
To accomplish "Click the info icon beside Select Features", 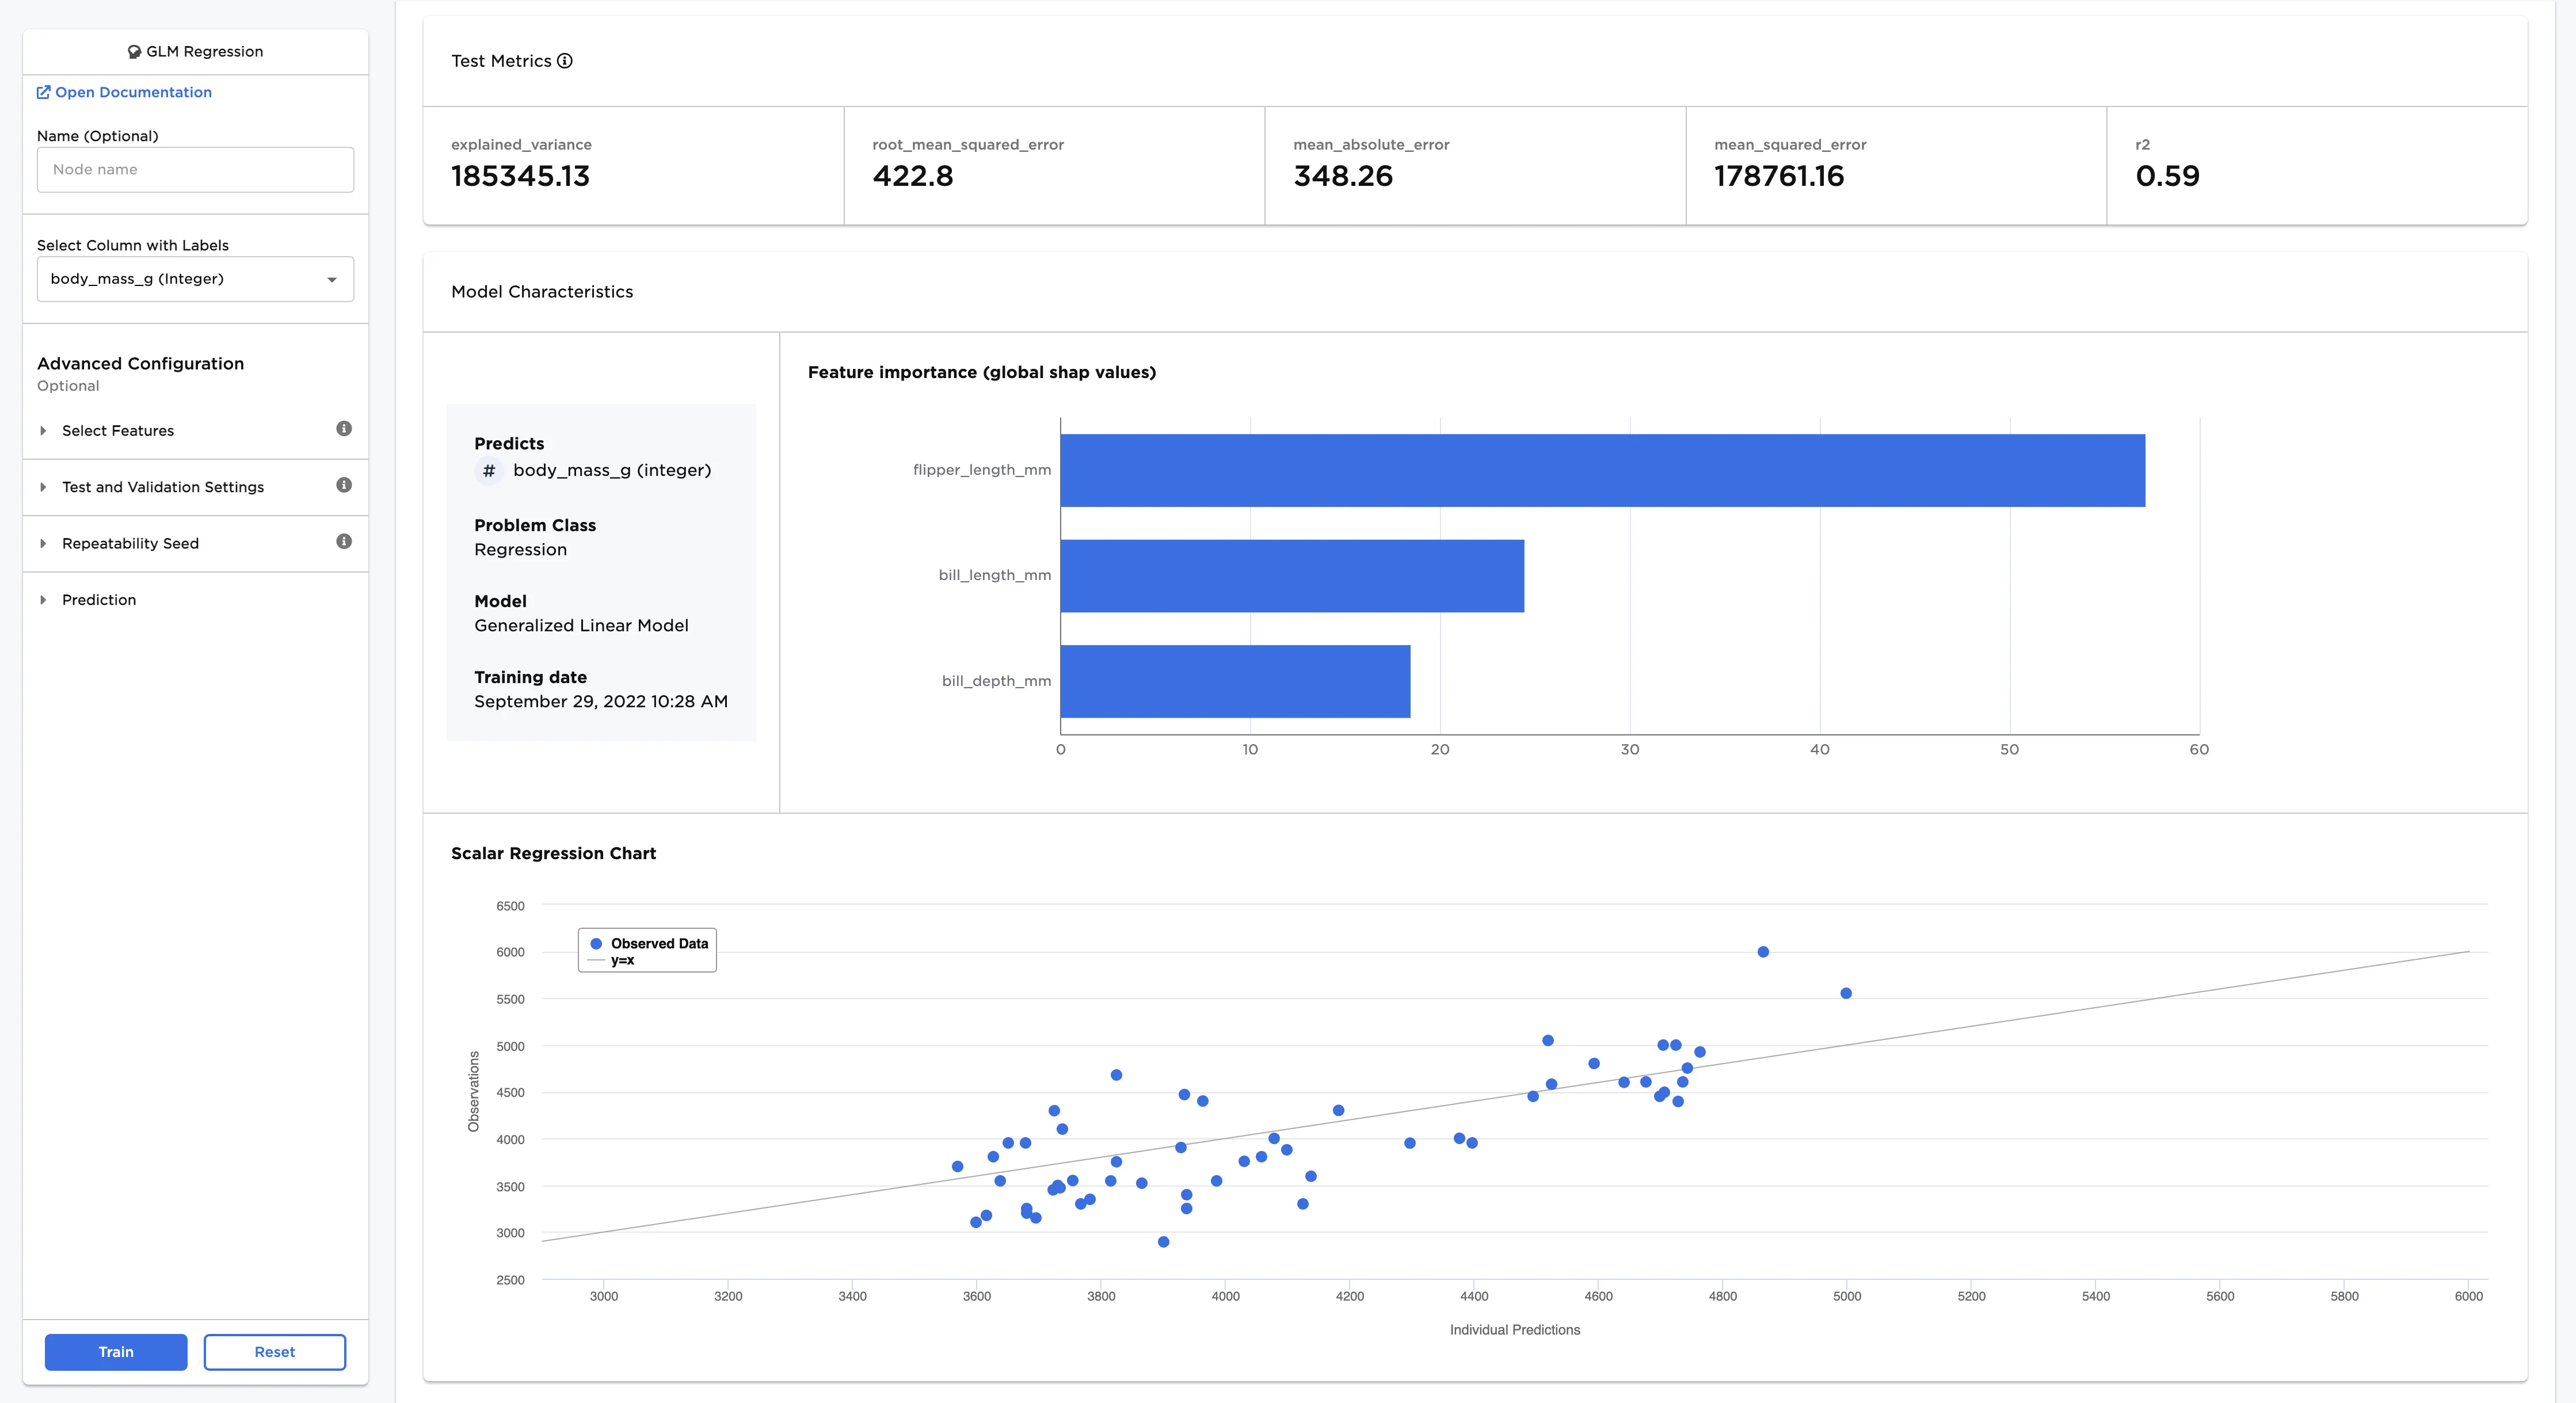I will [344, 428].
